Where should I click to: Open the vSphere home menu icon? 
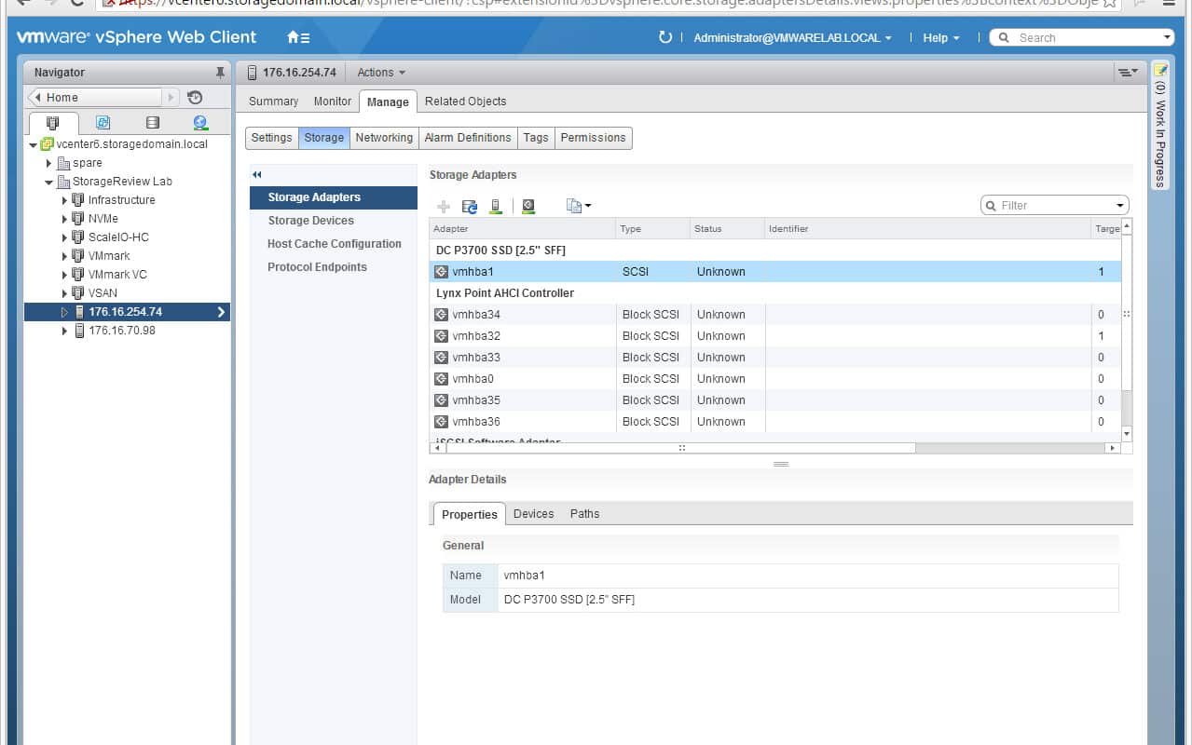point(298,37)
